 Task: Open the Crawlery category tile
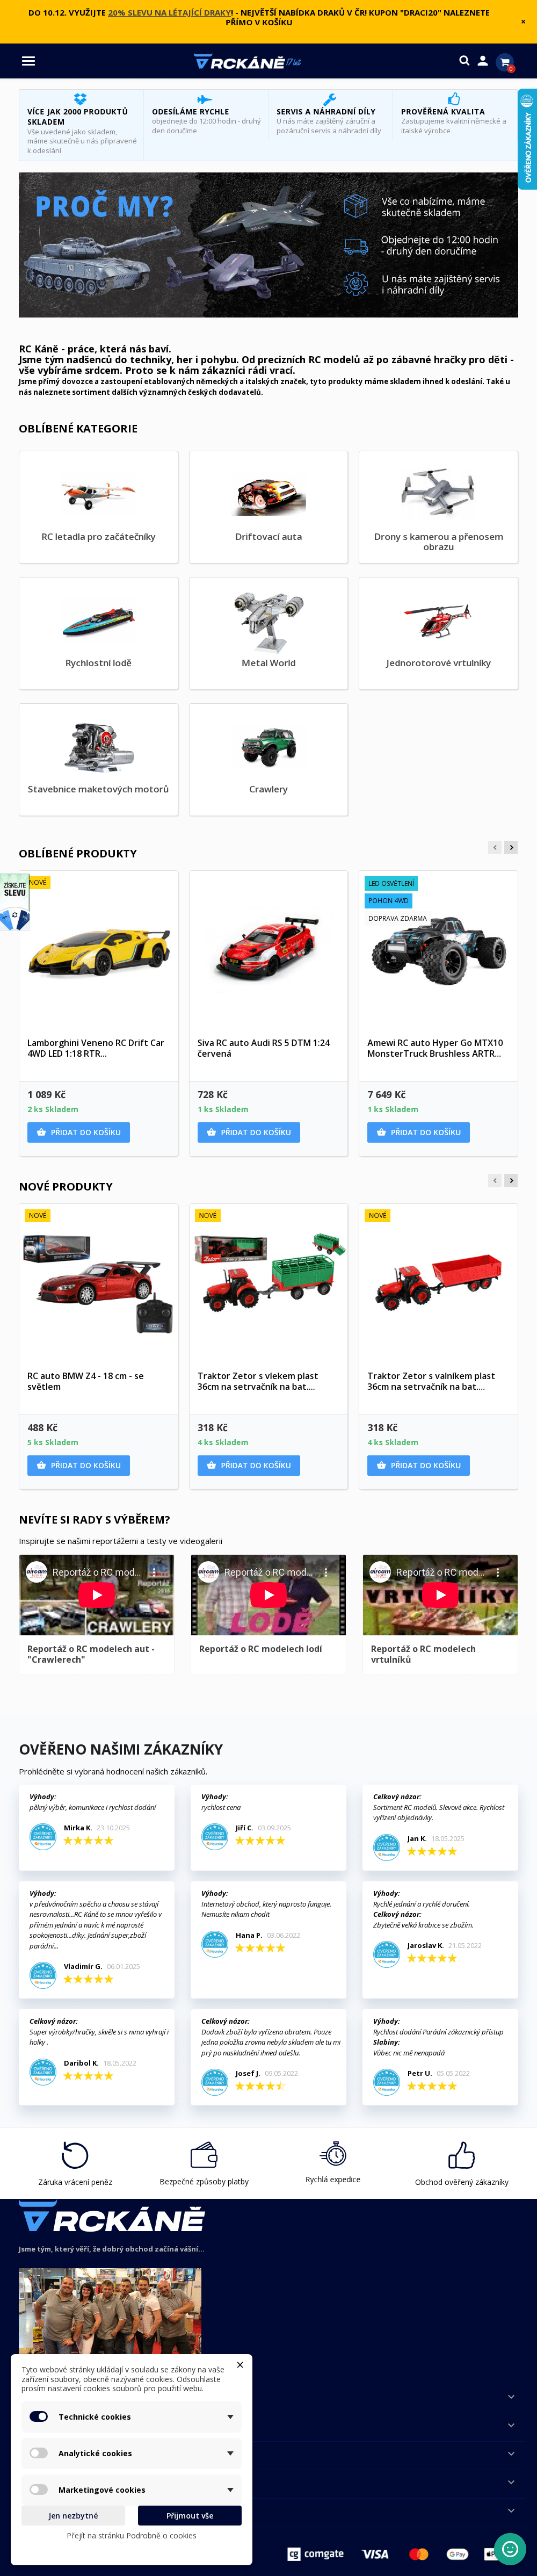pos(268,759)
